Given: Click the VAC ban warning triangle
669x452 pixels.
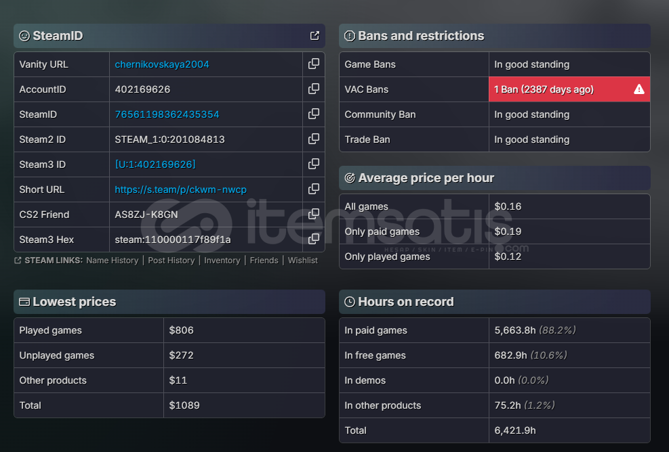Looking at the screenshot, I should coord(638,89).
